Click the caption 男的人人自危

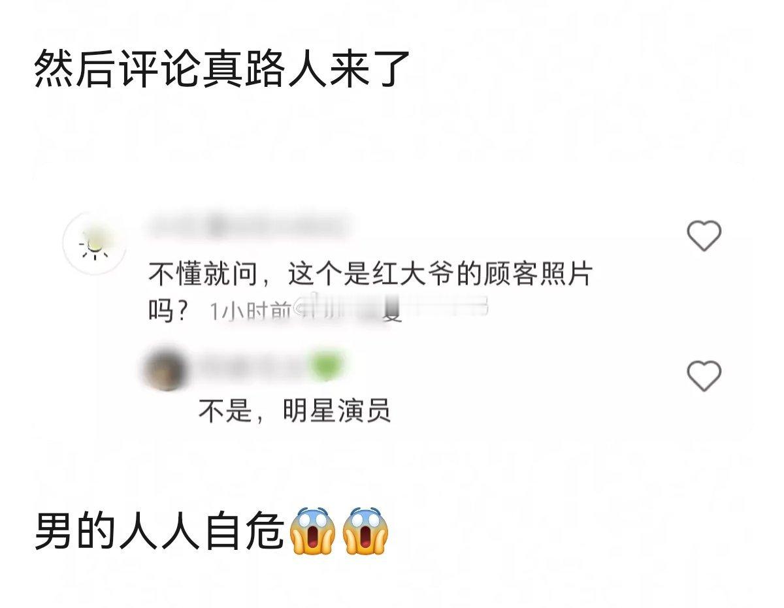pyautogui.click(x=160, y=531)
